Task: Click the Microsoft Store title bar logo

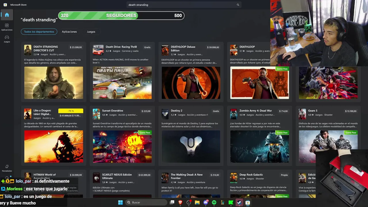Action: [5, 5]
